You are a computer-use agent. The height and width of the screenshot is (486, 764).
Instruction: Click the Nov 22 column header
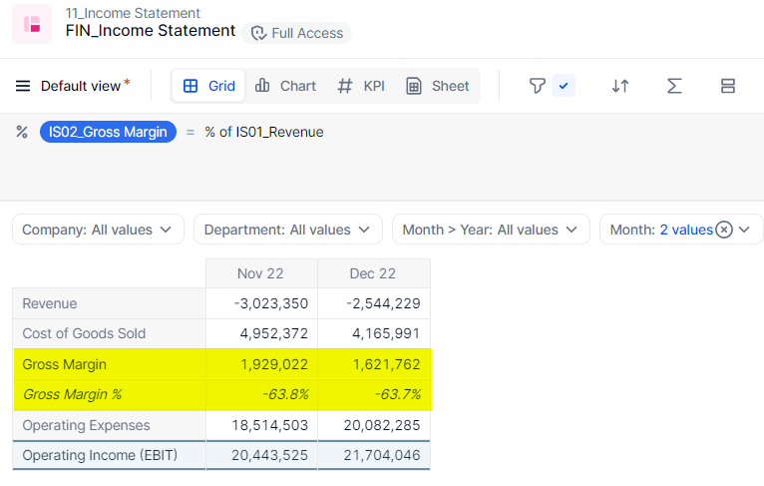coord(260,273)
